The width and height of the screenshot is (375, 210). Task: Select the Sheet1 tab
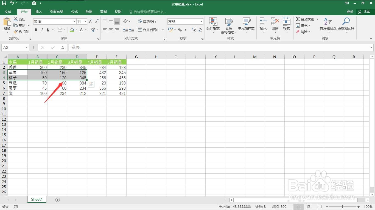37,200
